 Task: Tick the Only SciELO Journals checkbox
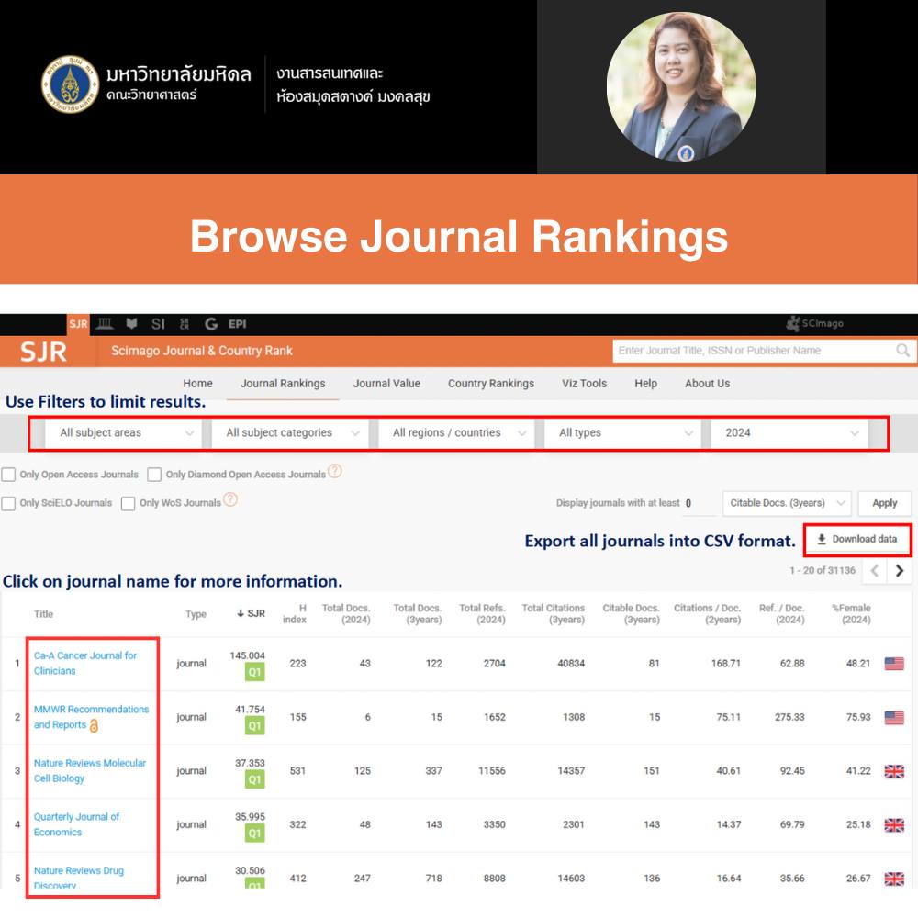point(9,503)
